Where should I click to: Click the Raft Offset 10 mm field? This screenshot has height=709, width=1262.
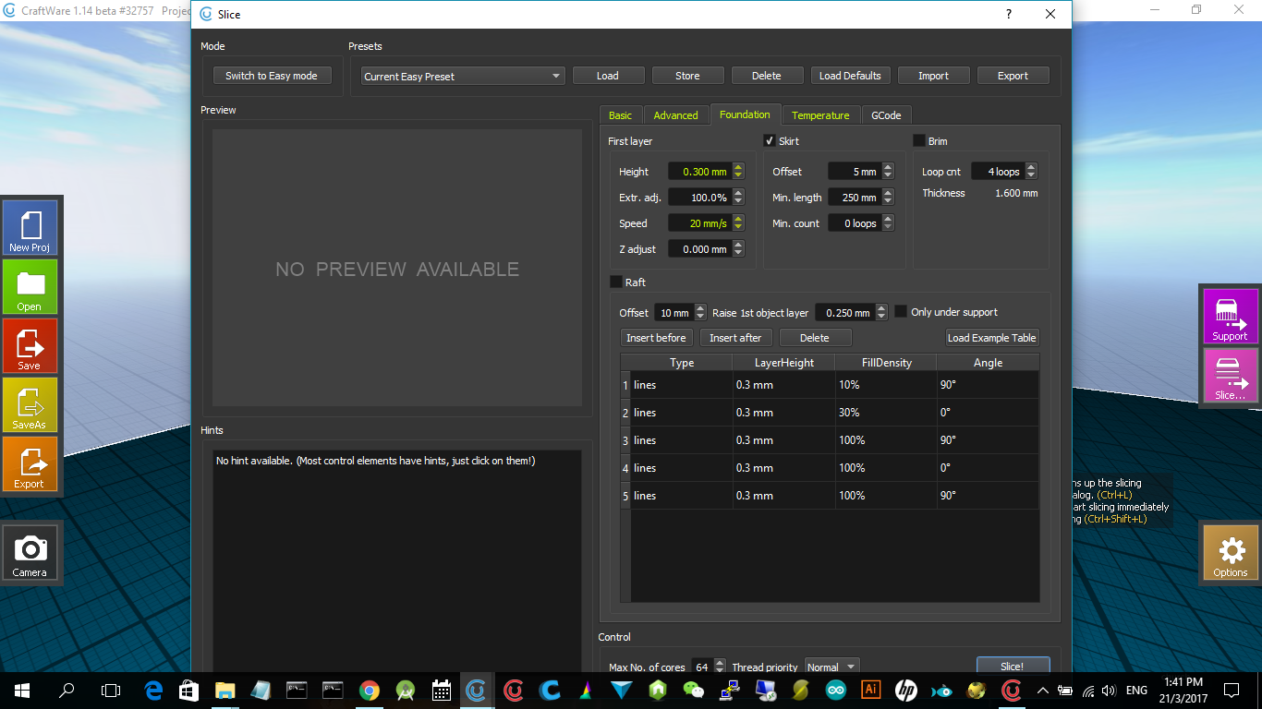tap(673, 312)
